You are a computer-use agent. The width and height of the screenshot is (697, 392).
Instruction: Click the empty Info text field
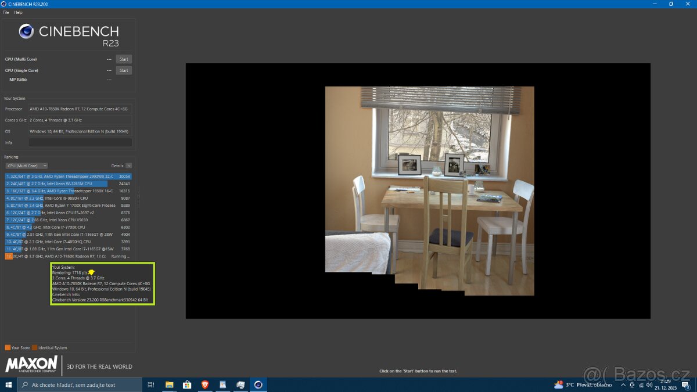click(x=80, y=142)
